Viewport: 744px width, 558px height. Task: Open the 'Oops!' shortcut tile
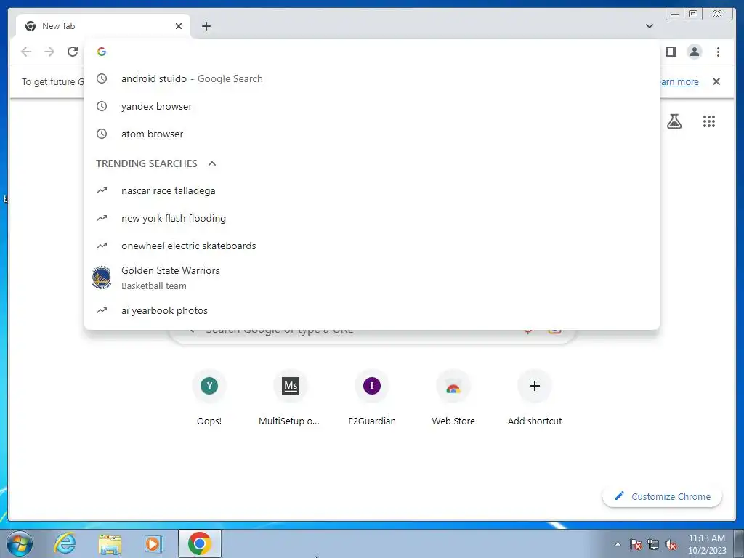(209, 397)
